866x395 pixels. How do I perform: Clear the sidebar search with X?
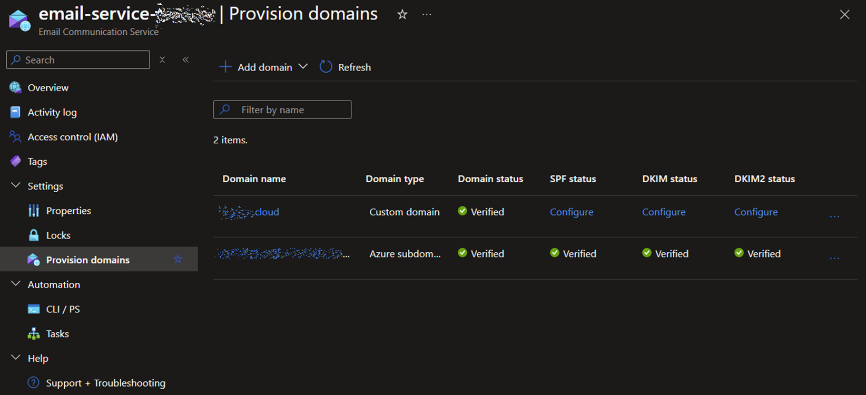[162, 60]
